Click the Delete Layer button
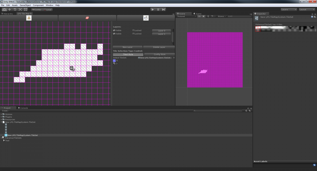Viewport: 317px width, 171px height. point(159,47)
